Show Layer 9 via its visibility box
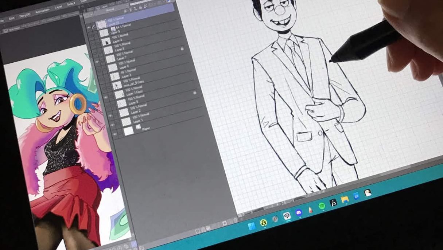443x250 pixels. pyautogui.click(x=91, y=35)
